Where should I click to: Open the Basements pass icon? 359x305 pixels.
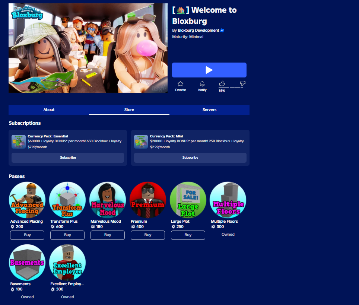point(27,263)
